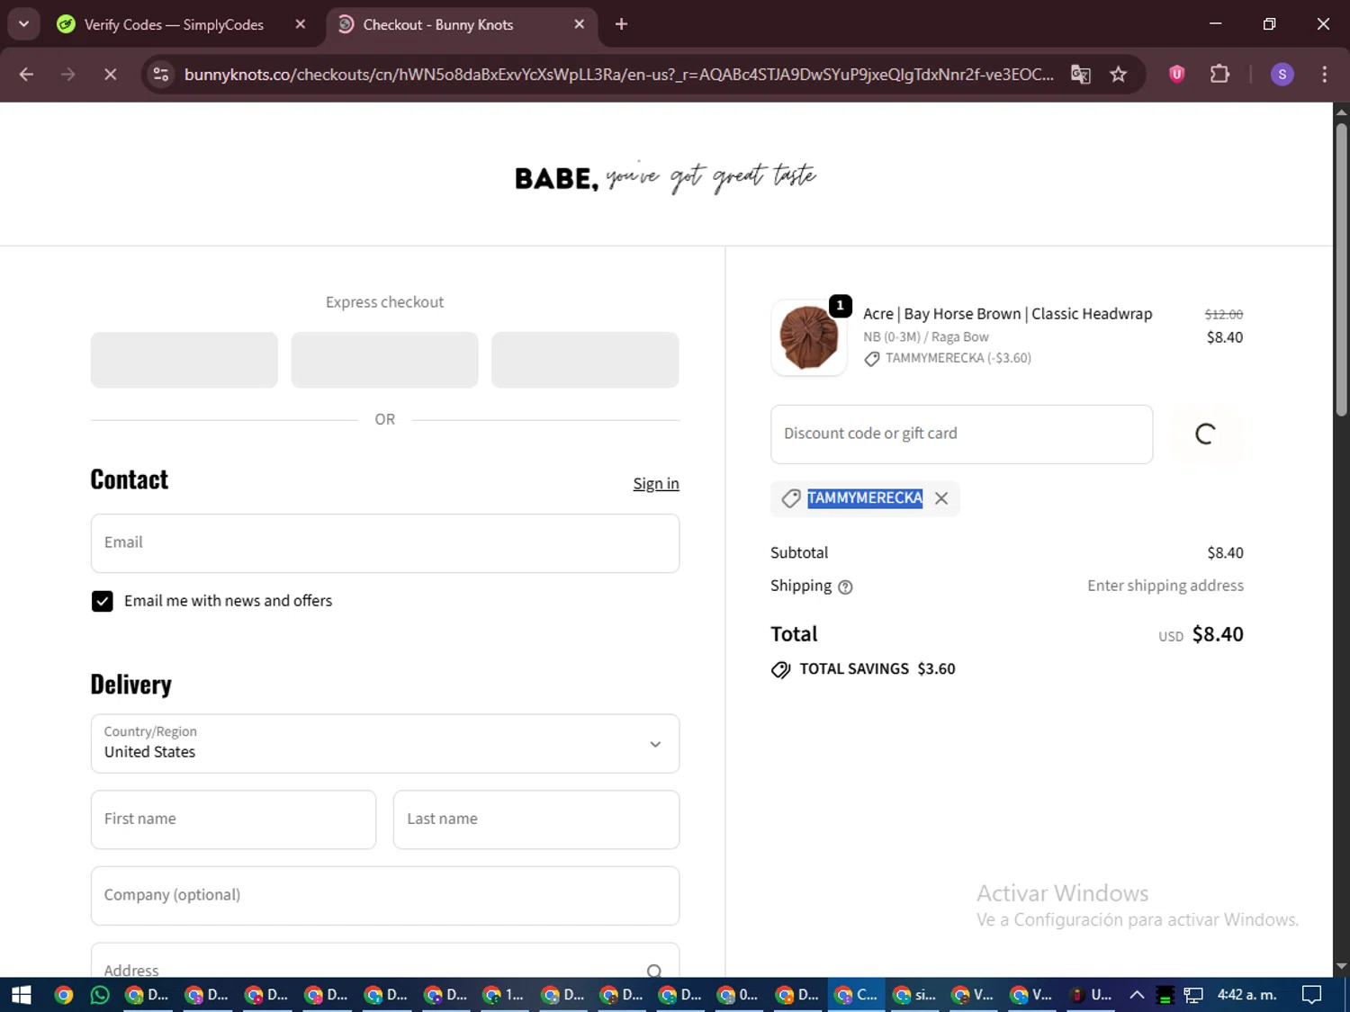Open site information icon in address bar
The width and height of the screenshot is (1350, 1012).
click(161, 75)
